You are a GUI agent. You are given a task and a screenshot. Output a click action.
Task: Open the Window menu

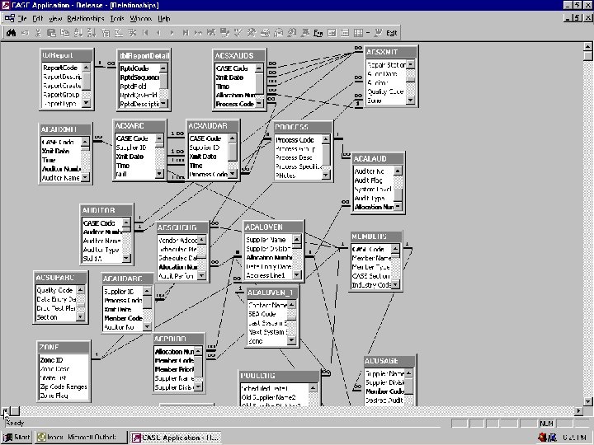(141, 18)
